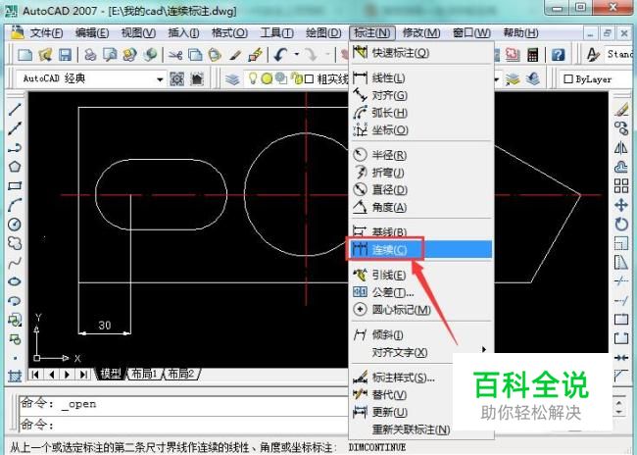Select the Ellipse draw tool
This screenshot has width=637, height=455.
click(15, 281)
